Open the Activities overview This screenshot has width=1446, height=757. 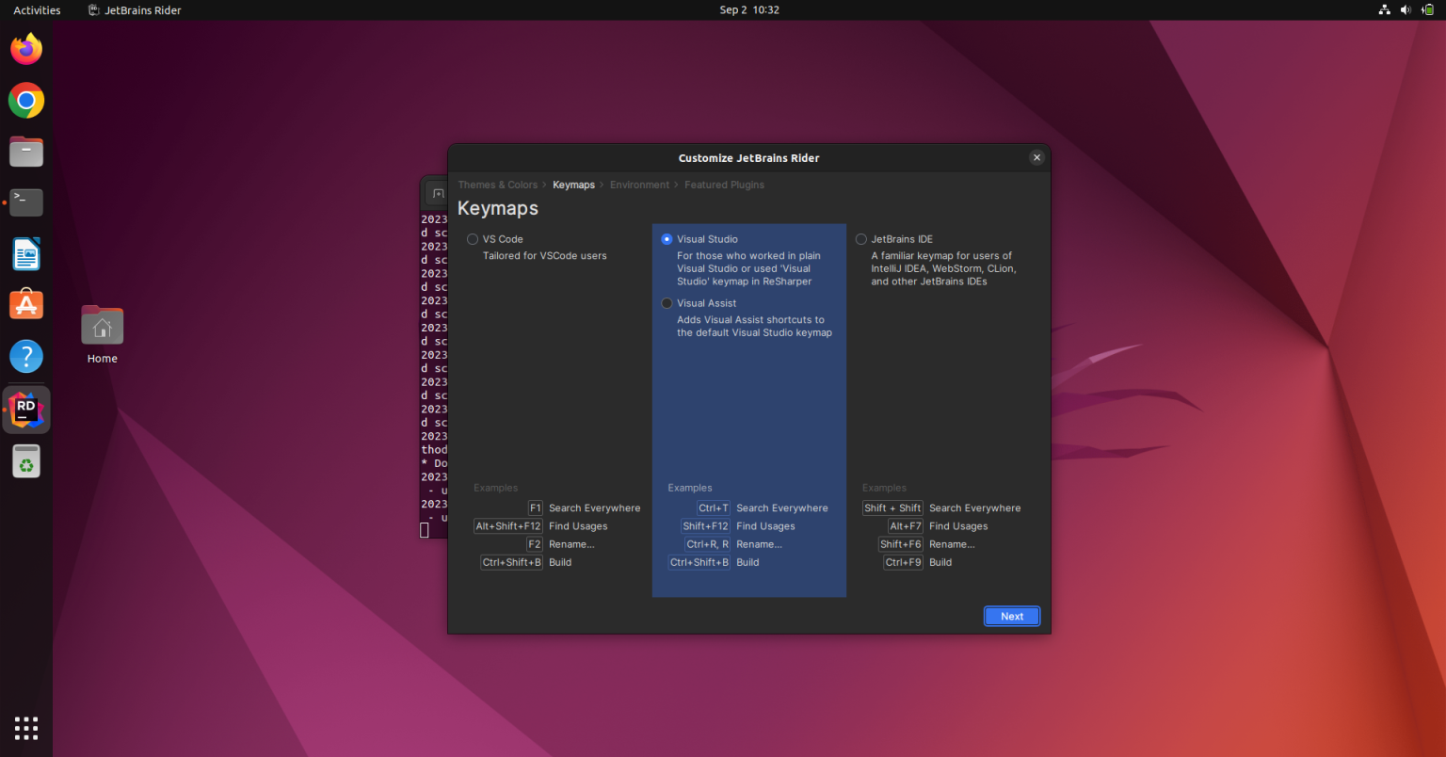pyautogui.click(x=36, y=9)
